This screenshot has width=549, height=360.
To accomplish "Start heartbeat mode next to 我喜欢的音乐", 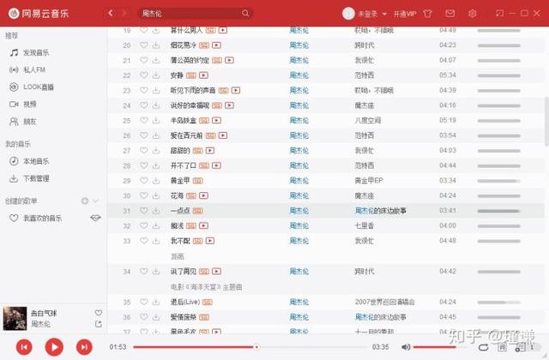I will click(x=95, y=218).
